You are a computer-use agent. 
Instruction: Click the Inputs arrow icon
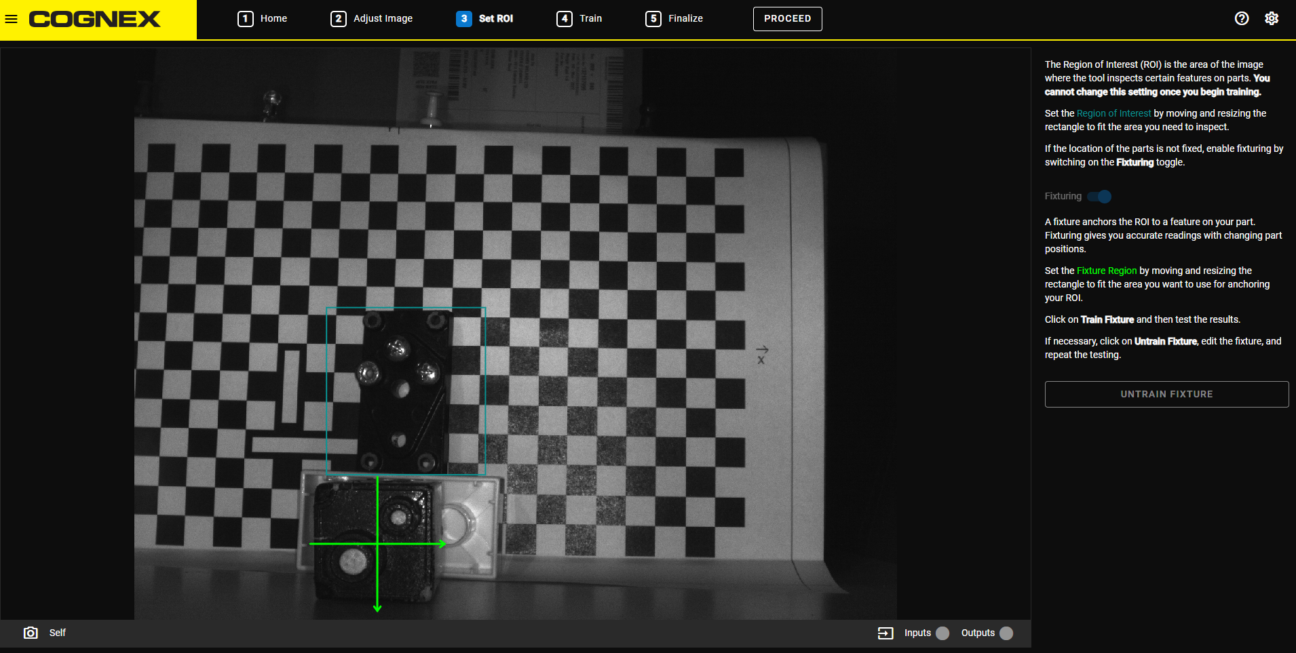[885, 633]
